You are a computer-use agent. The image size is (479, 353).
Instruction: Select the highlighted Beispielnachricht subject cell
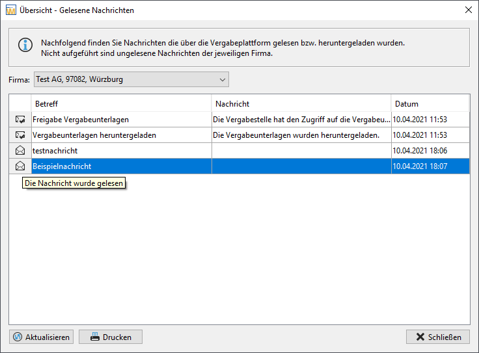(122, 166)
